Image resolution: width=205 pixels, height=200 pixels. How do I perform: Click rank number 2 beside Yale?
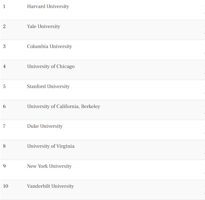click(x=4, y=26)
